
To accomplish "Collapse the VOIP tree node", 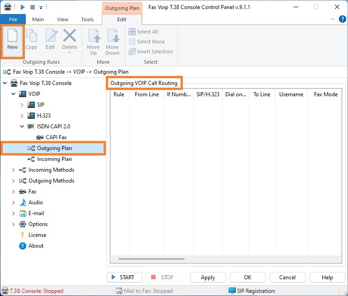I will 14,94.
